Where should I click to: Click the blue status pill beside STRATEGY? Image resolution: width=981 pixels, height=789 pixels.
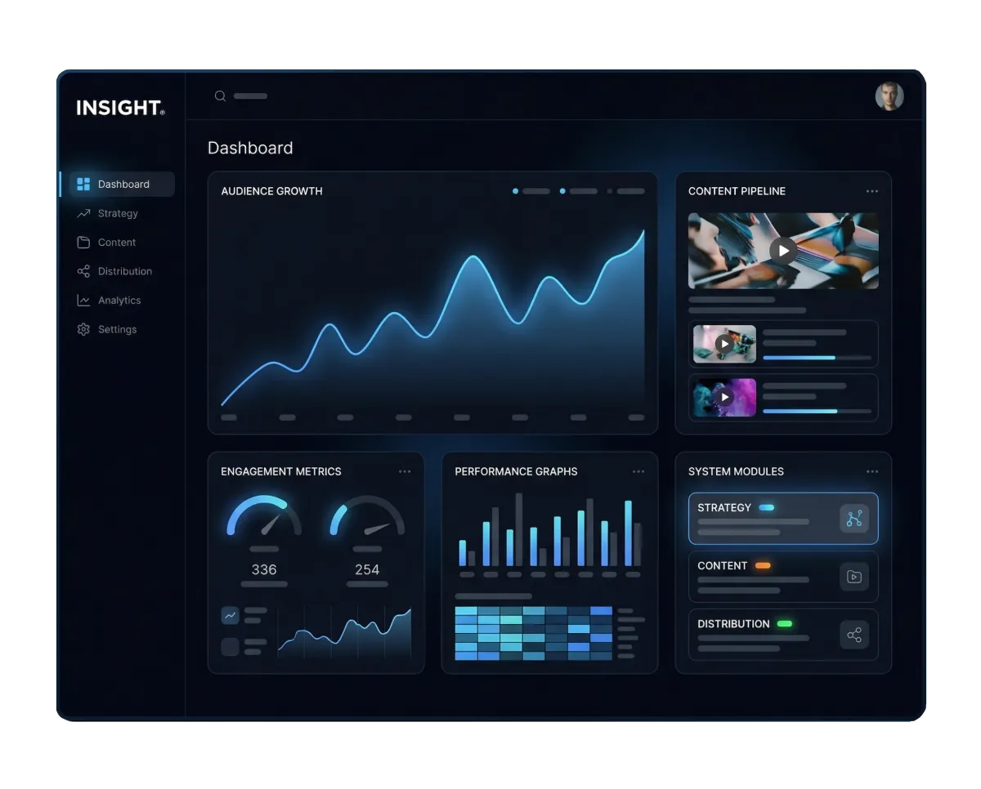767,507
